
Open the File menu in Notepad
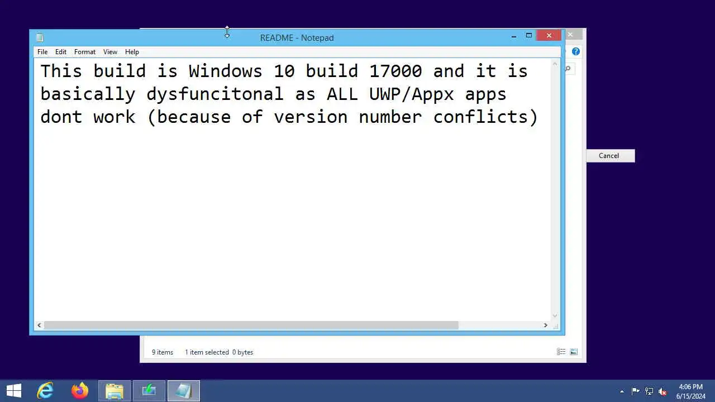[x=42, y=52]
